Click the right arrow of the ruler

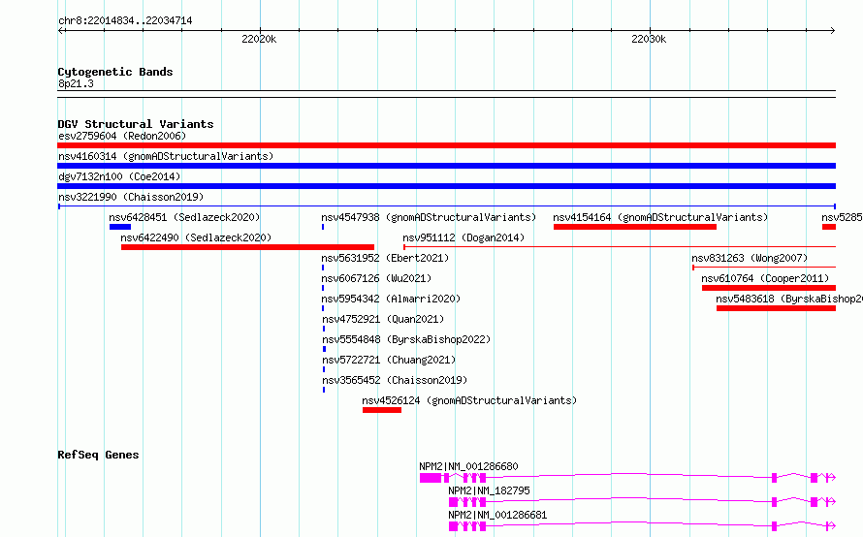coord(832,30)
